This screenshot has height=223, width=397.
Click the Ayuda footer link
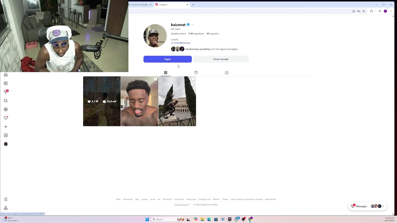(x=153, y=199)
